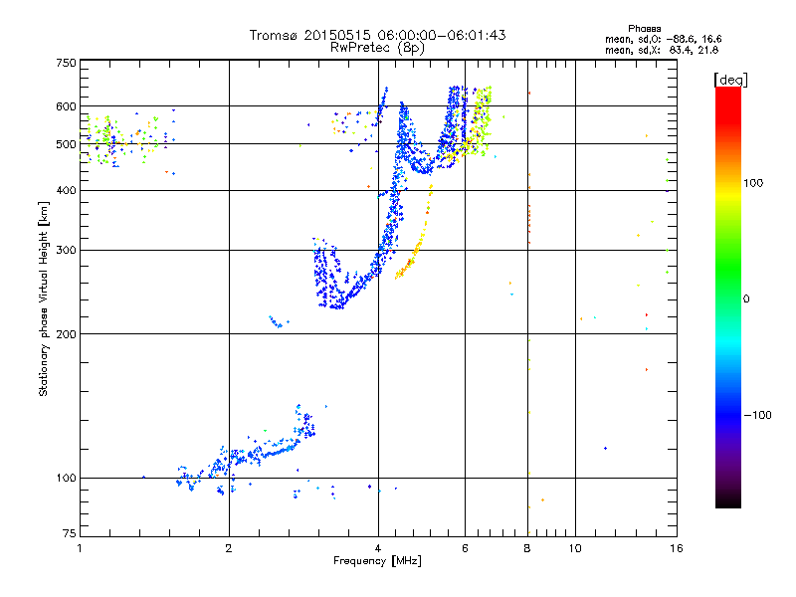Click the y-axis label '400'
Image resolution: width=796 pixels, height=597 pixels.
[66, 190]
